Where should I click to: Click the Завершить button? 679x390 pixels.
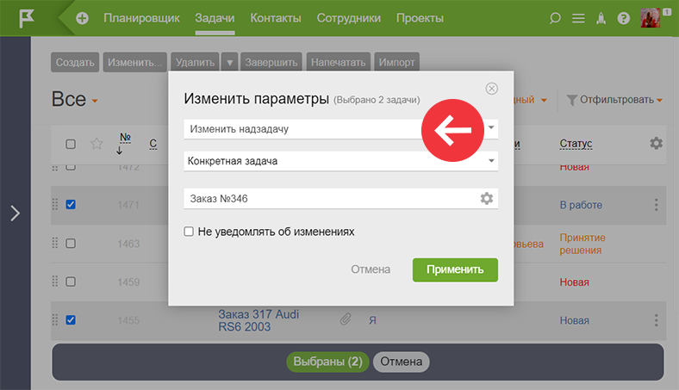(x=271, y=62)
